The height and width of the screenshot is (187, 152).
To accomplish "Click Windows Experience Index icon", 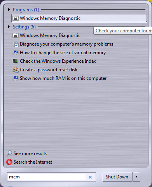I will click(x=15, y=61).
